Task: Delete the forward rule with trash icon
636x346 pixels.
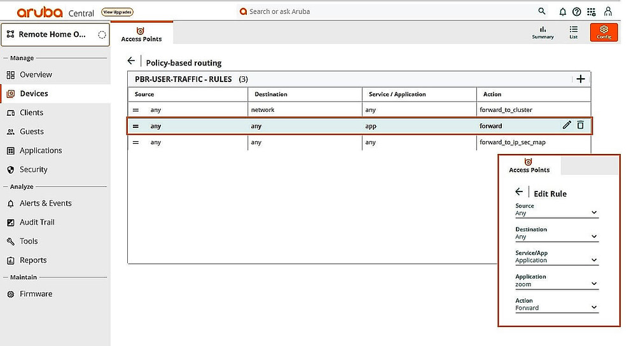Action: pos(581,125)
